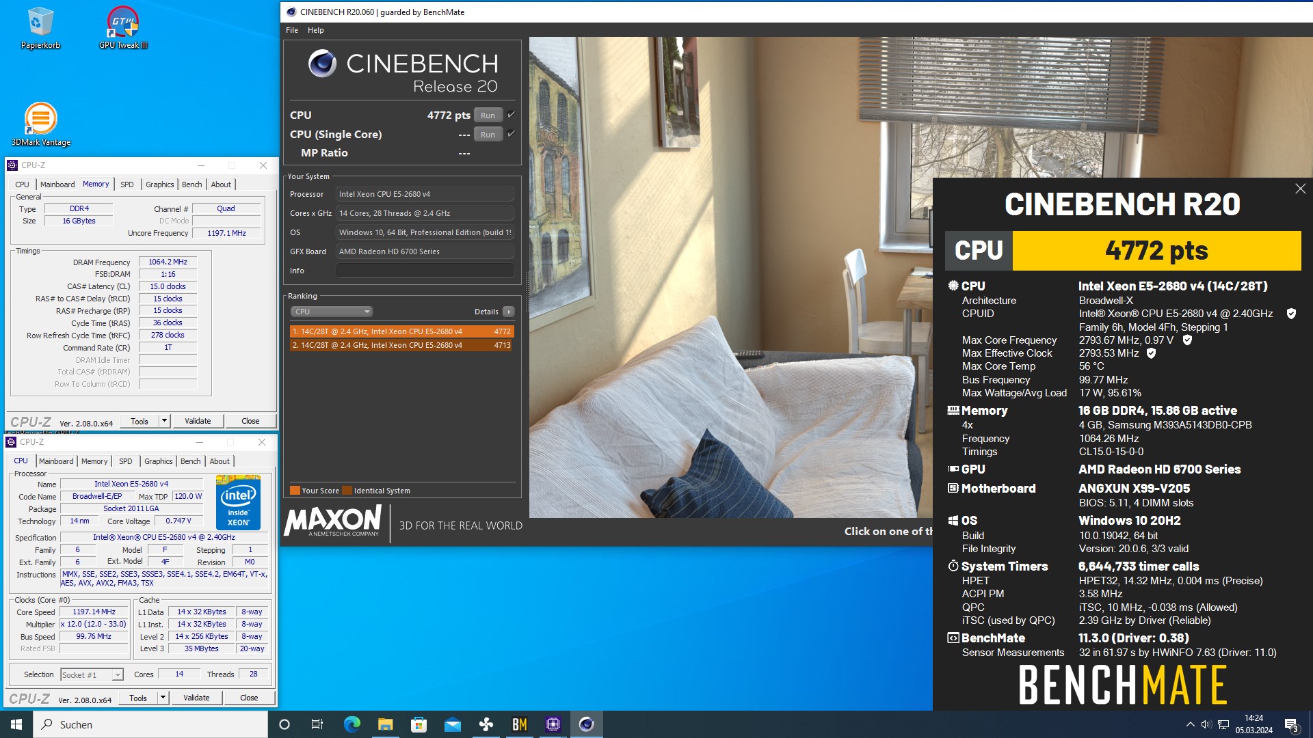Click Validate in lower CPU-Z window
Image resolution: width=1313 pixels, height=738 pixels.
click(x=196, y=698)
